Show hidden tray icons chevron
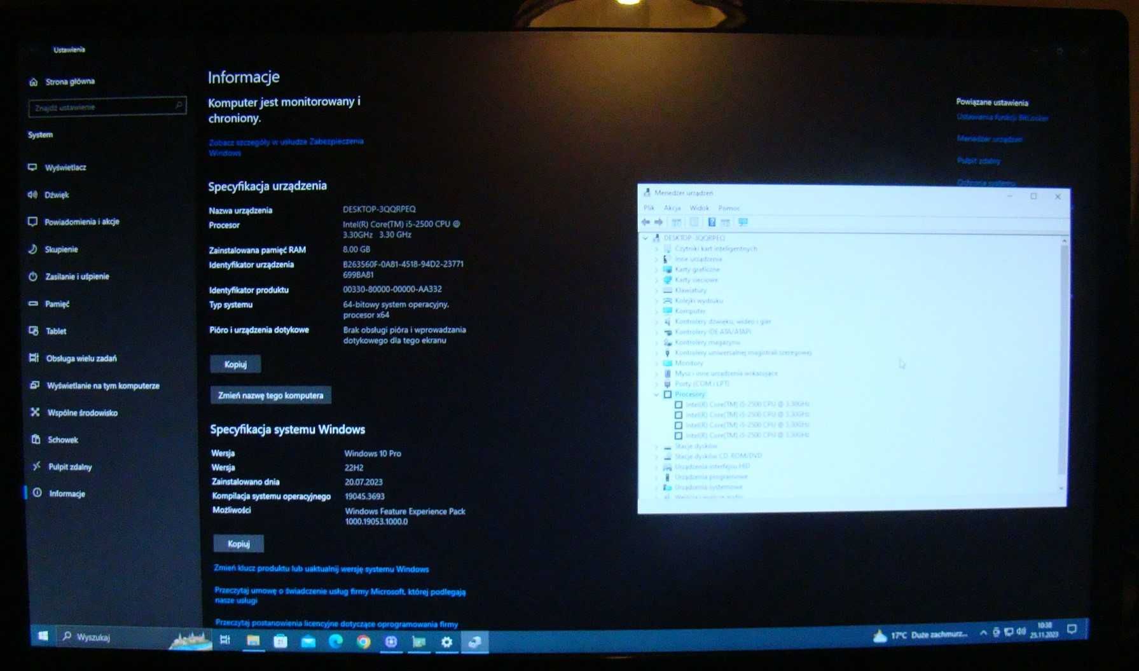Image resolution: width=1139 pixels, height=671 pixels. point(983,633)
